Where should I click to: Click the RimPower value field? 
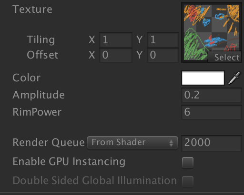[212, 112]
